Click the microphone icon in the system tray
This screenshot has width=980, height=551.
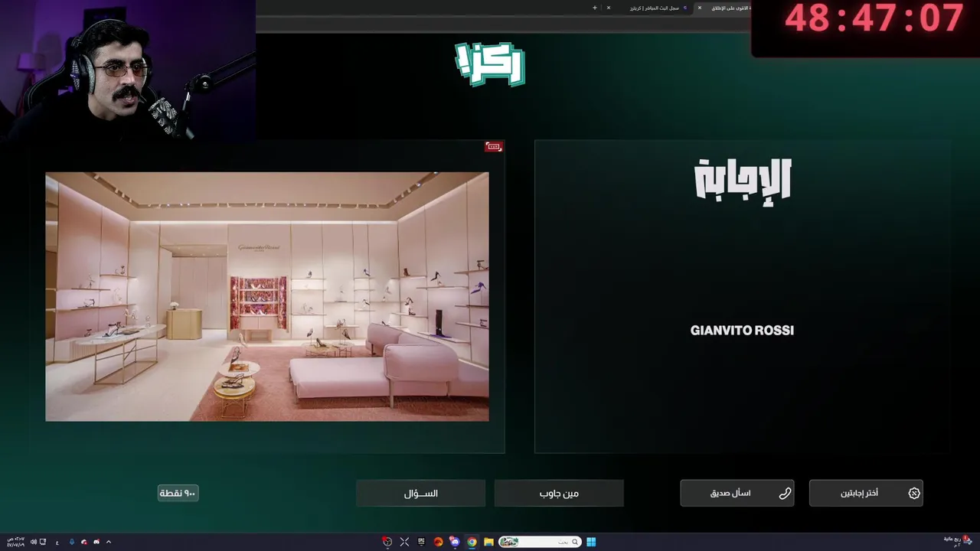click(72, 542)
